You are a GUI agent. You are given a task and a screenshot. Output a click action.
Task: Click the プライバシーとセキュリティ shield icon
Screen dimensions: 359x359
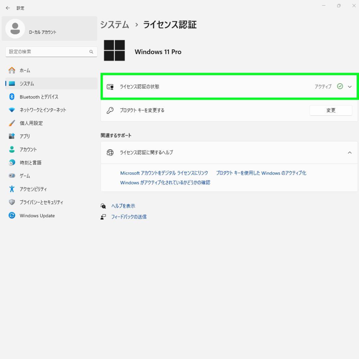click(x=12, y=202)
